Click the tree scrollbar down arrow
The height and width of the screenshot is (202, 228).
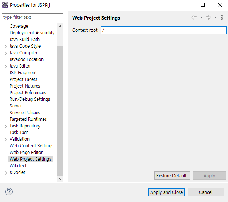(60, 179)
